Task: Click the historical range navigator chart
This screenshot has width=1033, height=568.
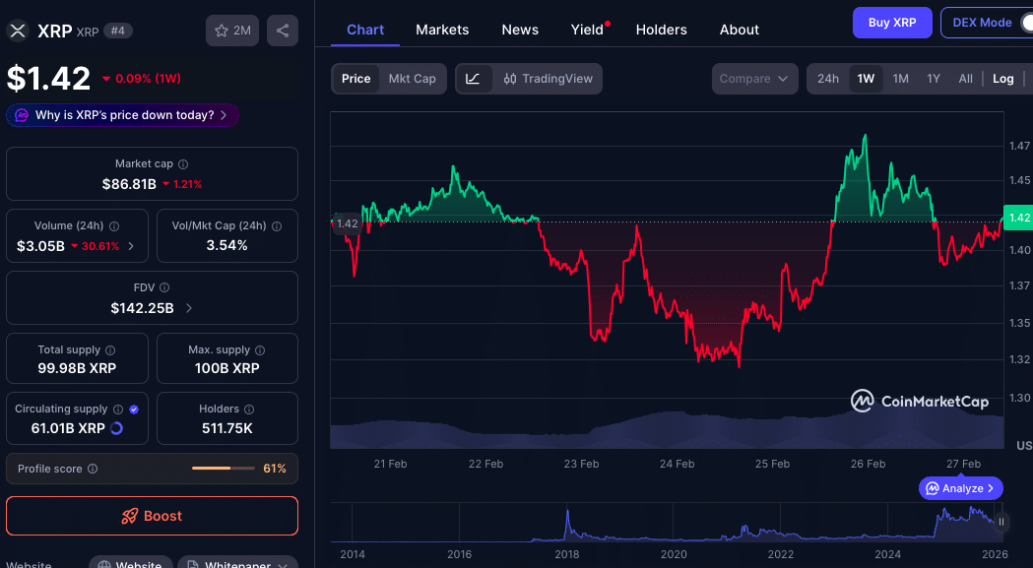Action: point(668,523)
